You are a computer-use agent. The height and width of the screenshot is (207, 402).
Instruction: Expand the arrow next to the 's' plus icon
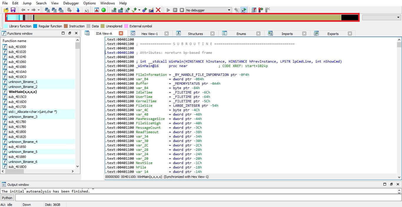click(x=139, y=10)
